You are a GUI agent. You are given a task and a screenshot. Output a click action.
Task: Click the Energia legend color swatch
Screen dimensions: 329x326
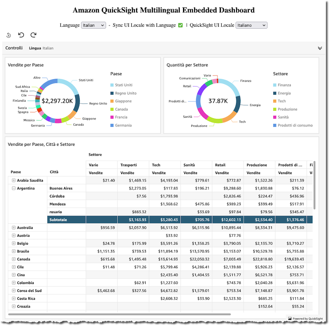click(x=275, y=93)
